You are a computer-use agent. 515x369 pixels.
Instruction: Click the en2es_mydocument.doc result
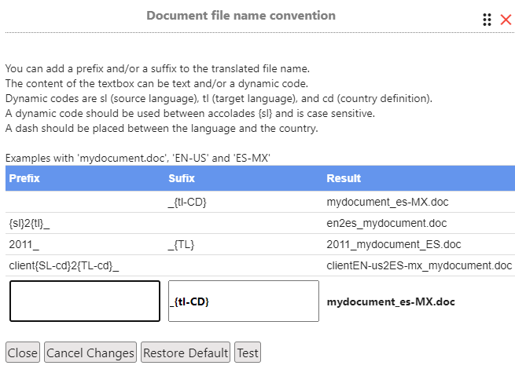tap(387, 224)
